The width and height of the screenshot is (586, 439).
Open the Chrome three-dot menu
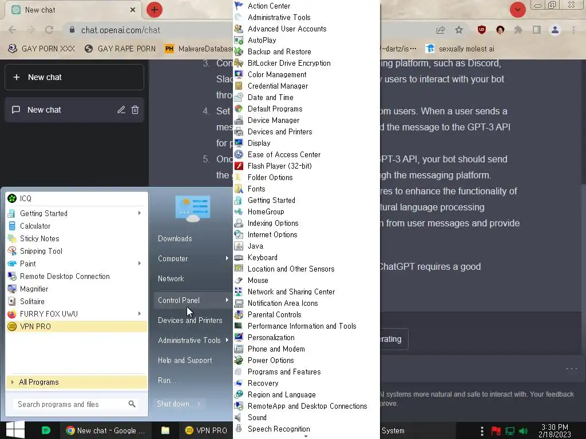tap(573, 30)
